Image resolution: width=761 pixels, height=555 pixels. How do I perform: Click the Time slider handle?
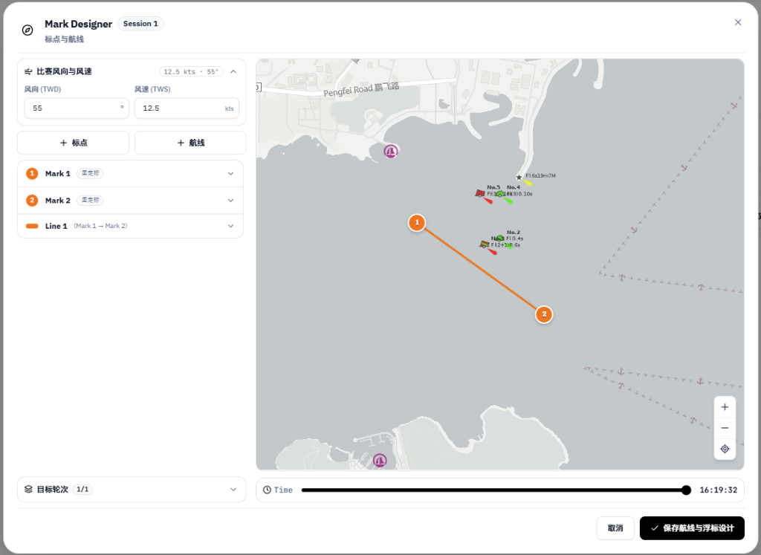tap(686, 490)
